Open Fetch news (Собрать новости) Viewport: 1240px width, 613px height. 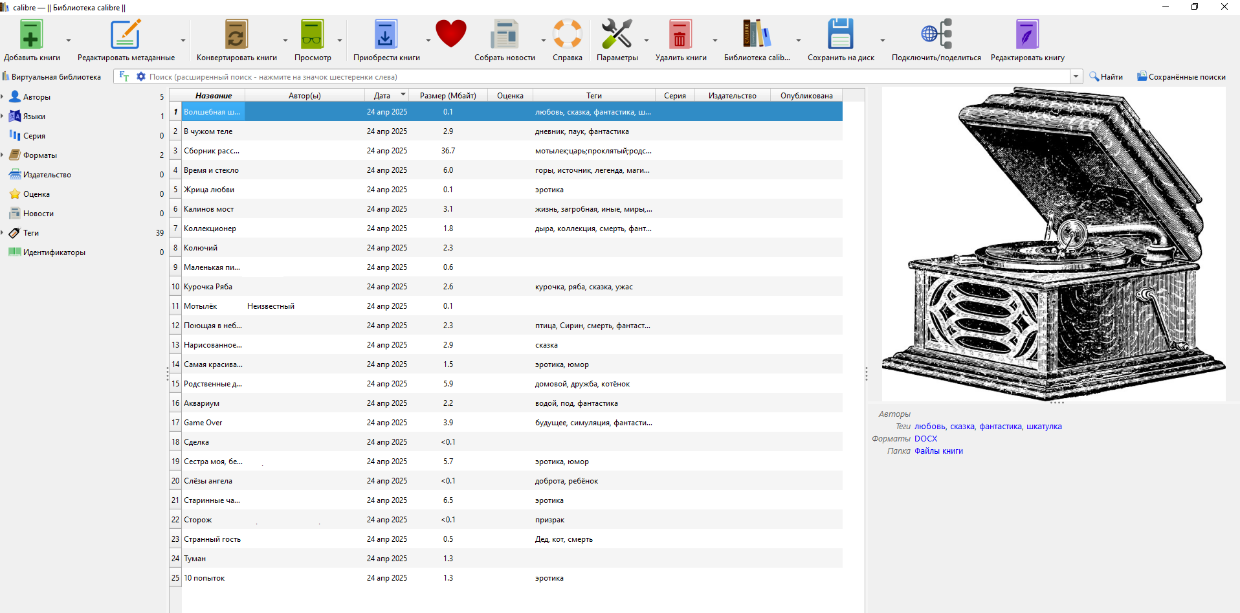(504, 34)
